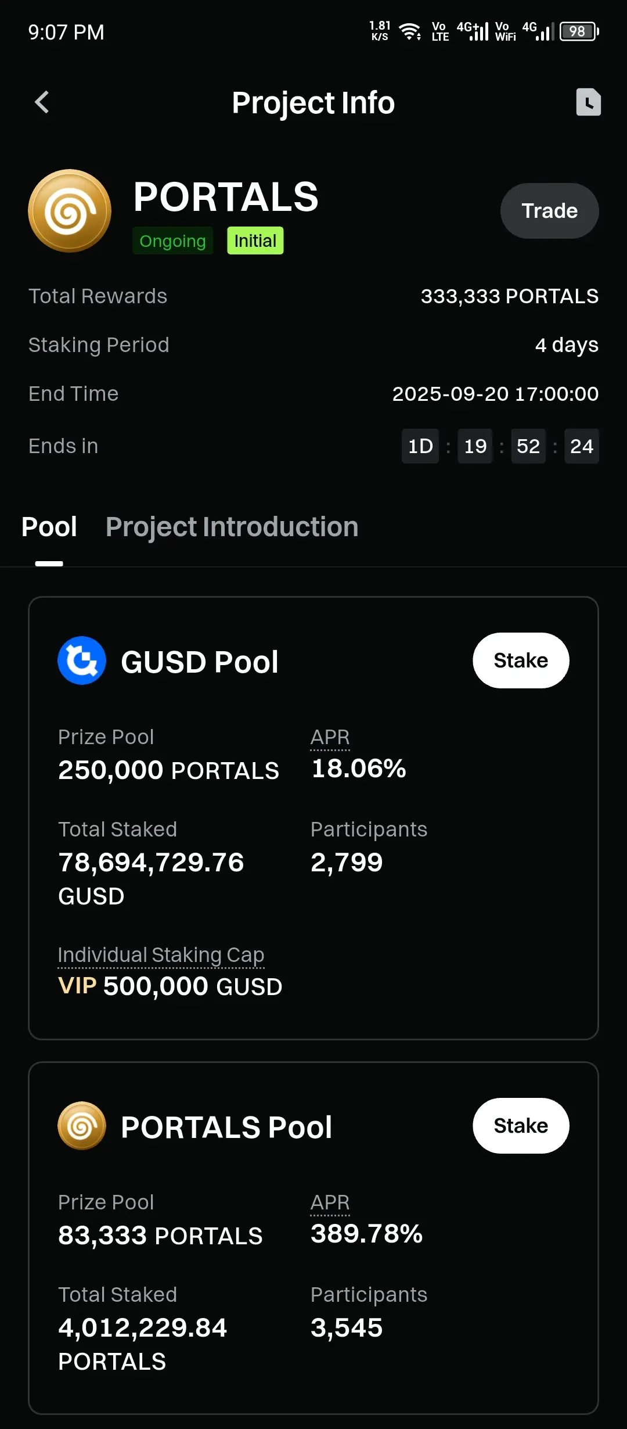Tap the Wi-Fi status icon
This screenshot has width=627, height=1429.
pos(410,31)
